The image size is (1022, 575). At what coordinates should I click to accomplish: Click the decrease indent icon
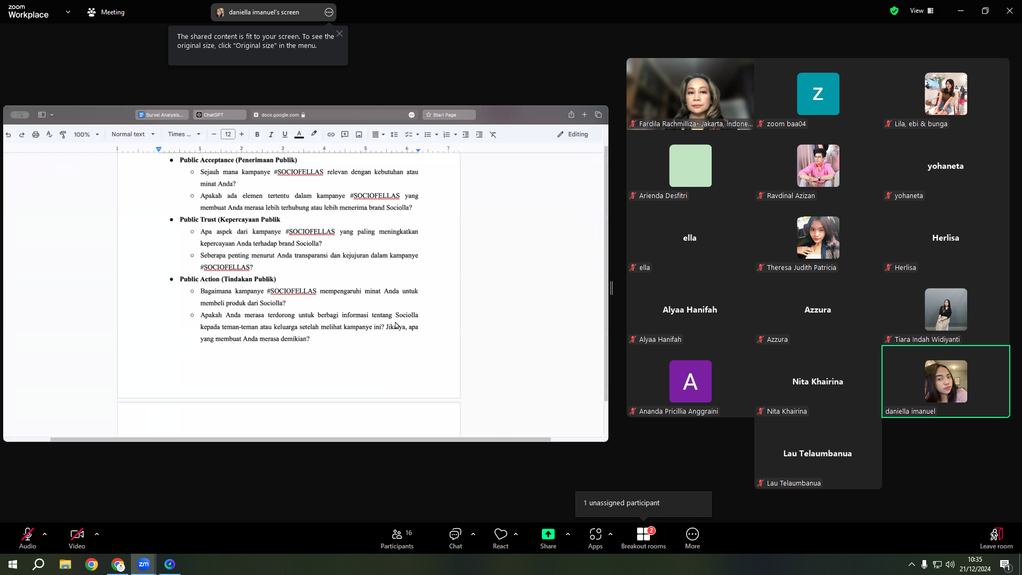(x=466, y=135)
